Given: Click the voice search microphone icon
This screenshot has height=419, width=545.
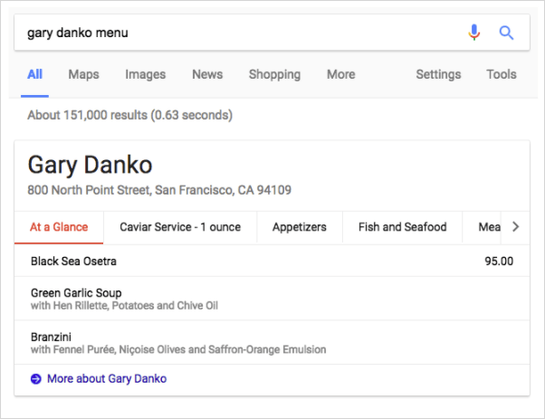Looking at the screenshot, I should [474, 33].
